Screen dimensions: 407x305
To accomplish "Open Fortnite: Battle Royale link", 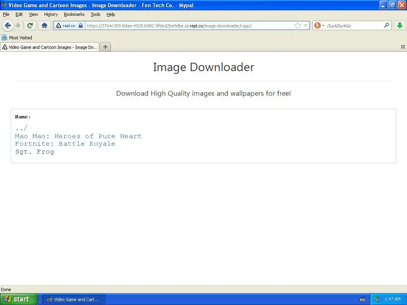I will 65,144.
